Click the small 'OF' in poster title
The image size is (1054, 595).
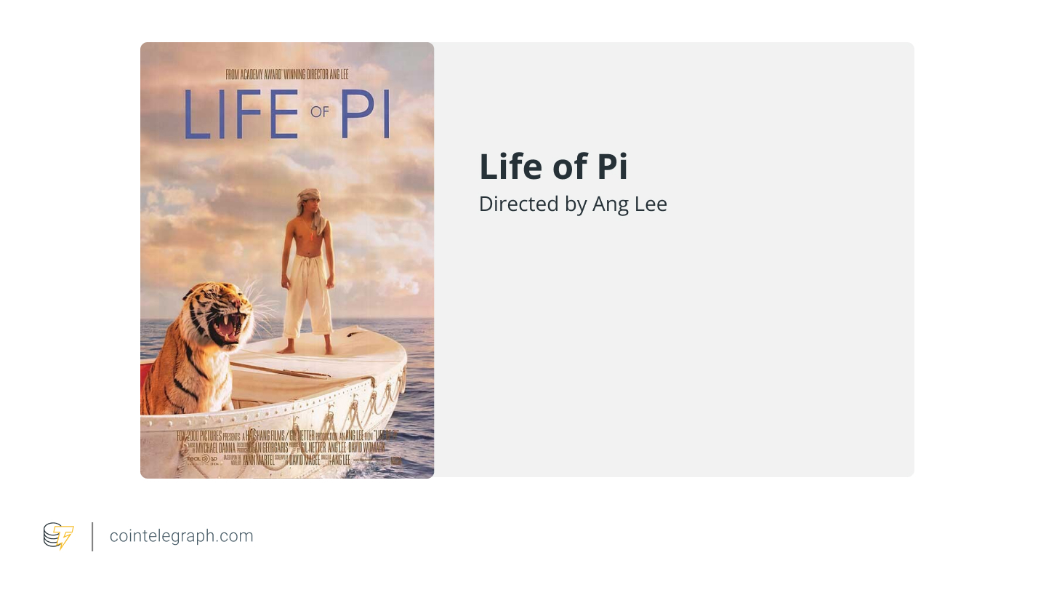pyautogui.click(x=320, y=112)
